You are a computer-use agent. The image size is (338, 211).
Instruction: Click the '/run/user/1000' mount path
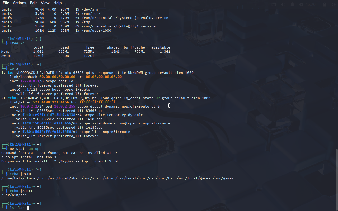(96, 31)
